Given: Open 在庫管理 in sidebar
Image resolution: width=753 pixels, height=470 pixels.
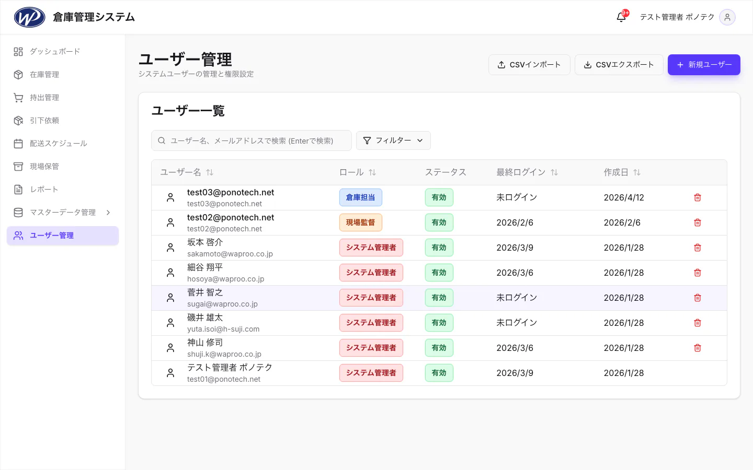Looking at the screenshot, I should [x=63, y=75].
